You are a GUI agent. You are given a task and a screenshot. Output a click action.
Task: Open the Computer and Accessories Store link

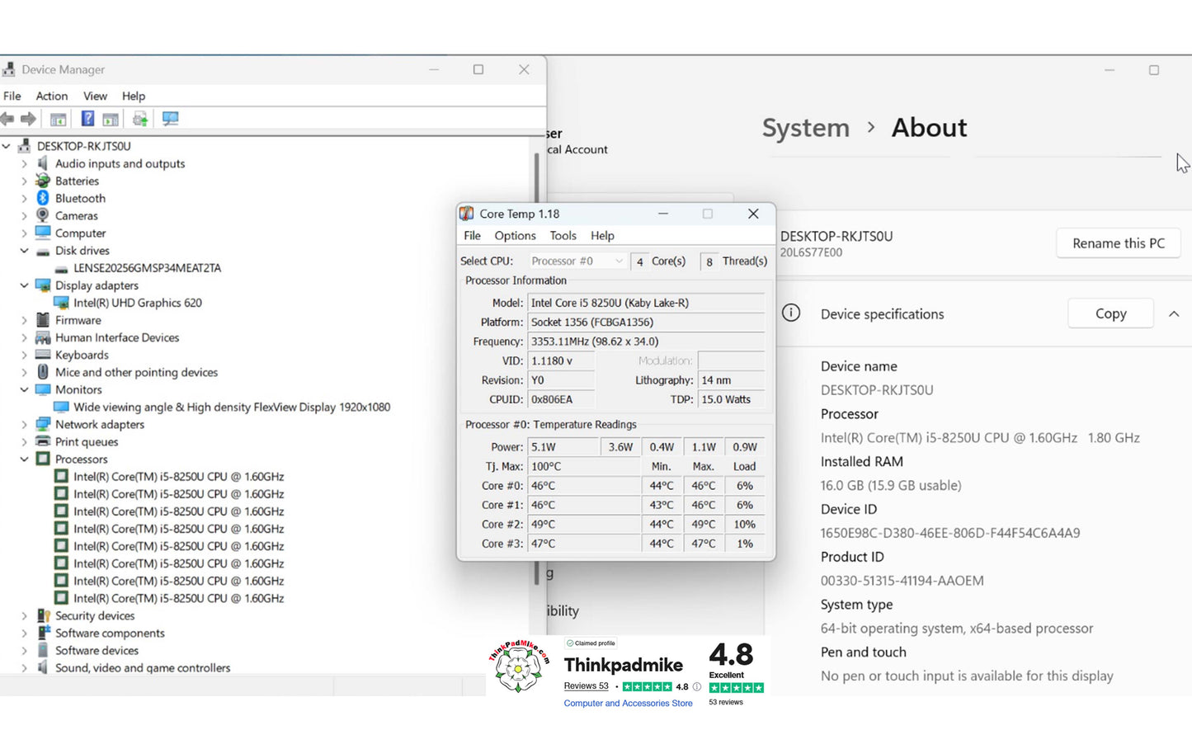(x=628, y=704)
